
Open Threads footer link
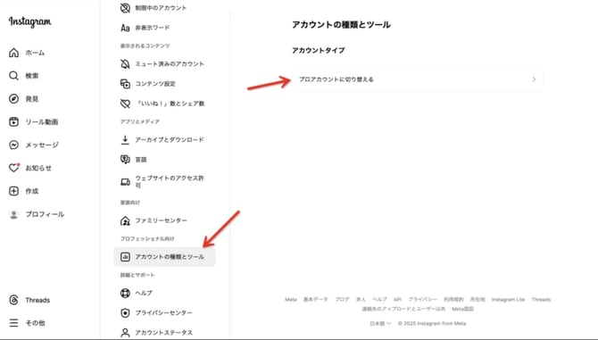click(541, 300)
